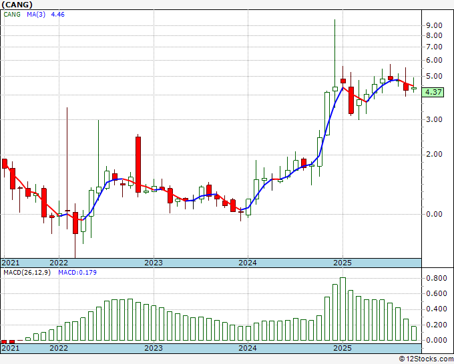This screenshot has height=364, width=454.
Task: Click the 0.400 MACD axis label
Action: tap(437, 309)
